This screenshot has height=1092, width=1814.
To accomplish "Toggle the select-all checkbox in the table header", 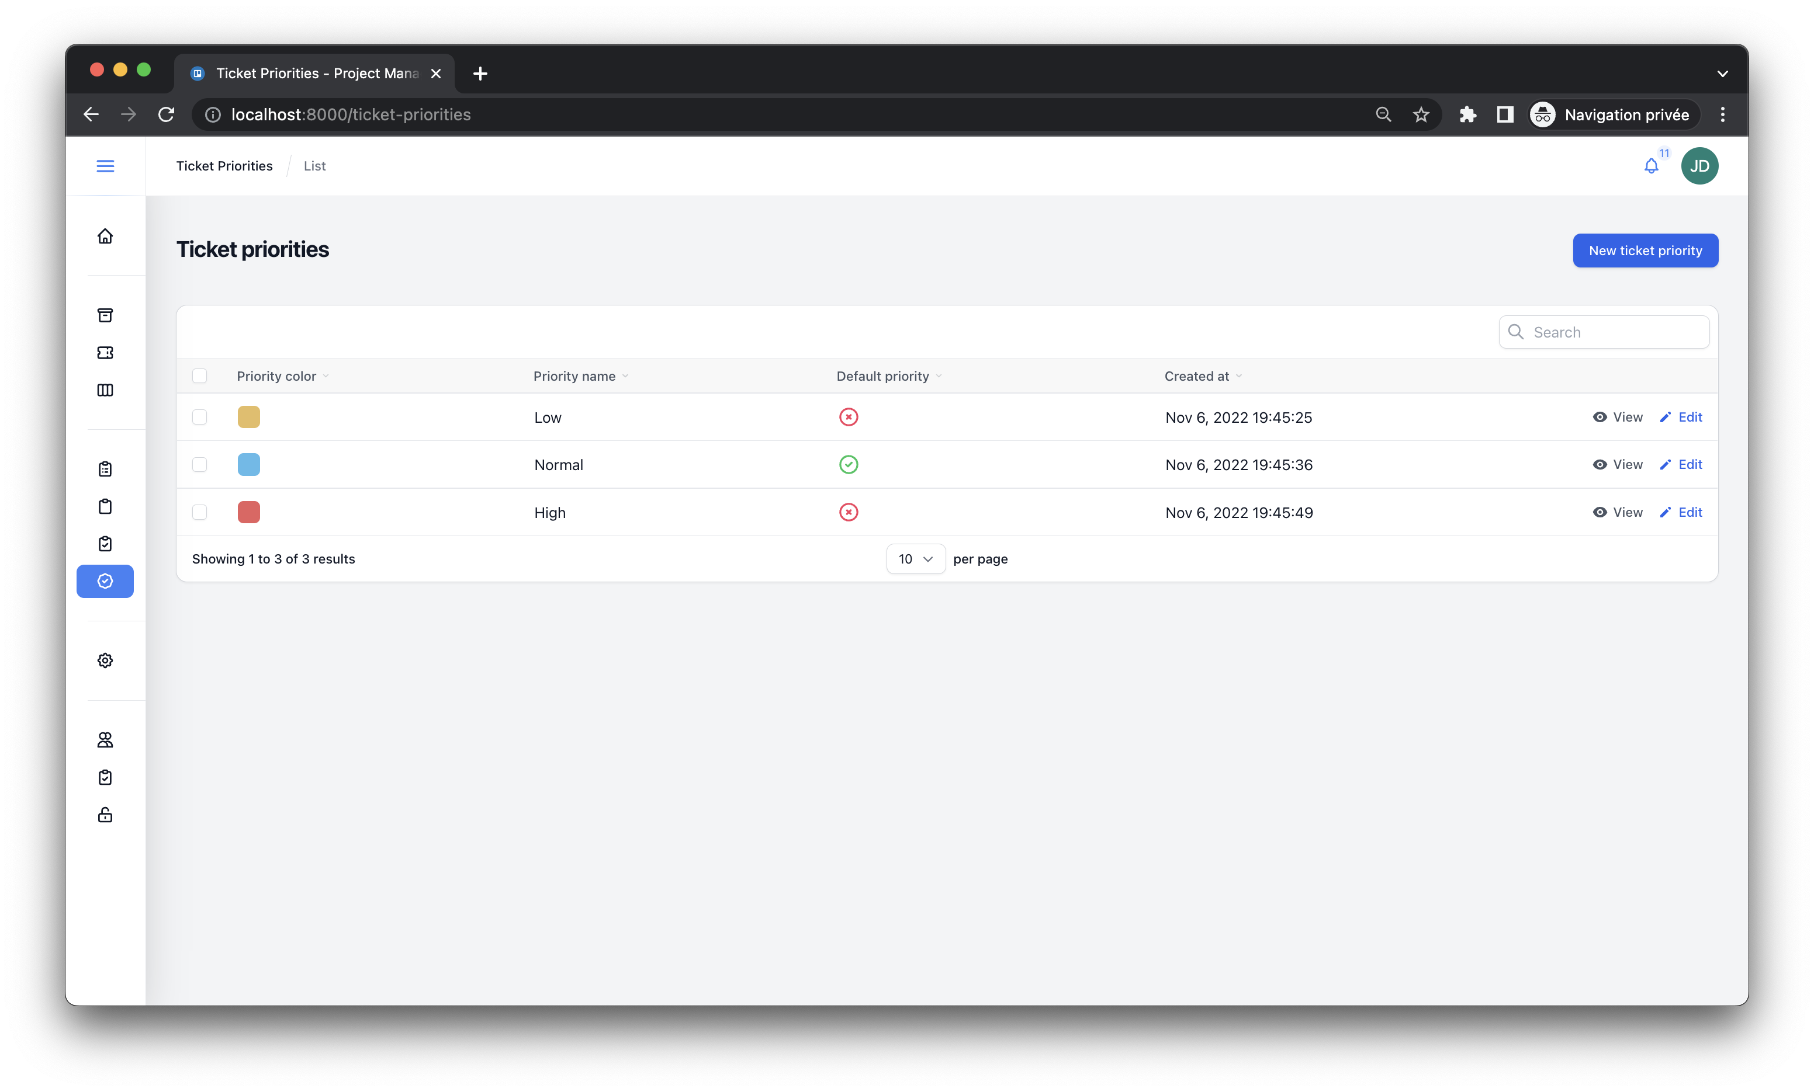I will [x=199, y=376].
